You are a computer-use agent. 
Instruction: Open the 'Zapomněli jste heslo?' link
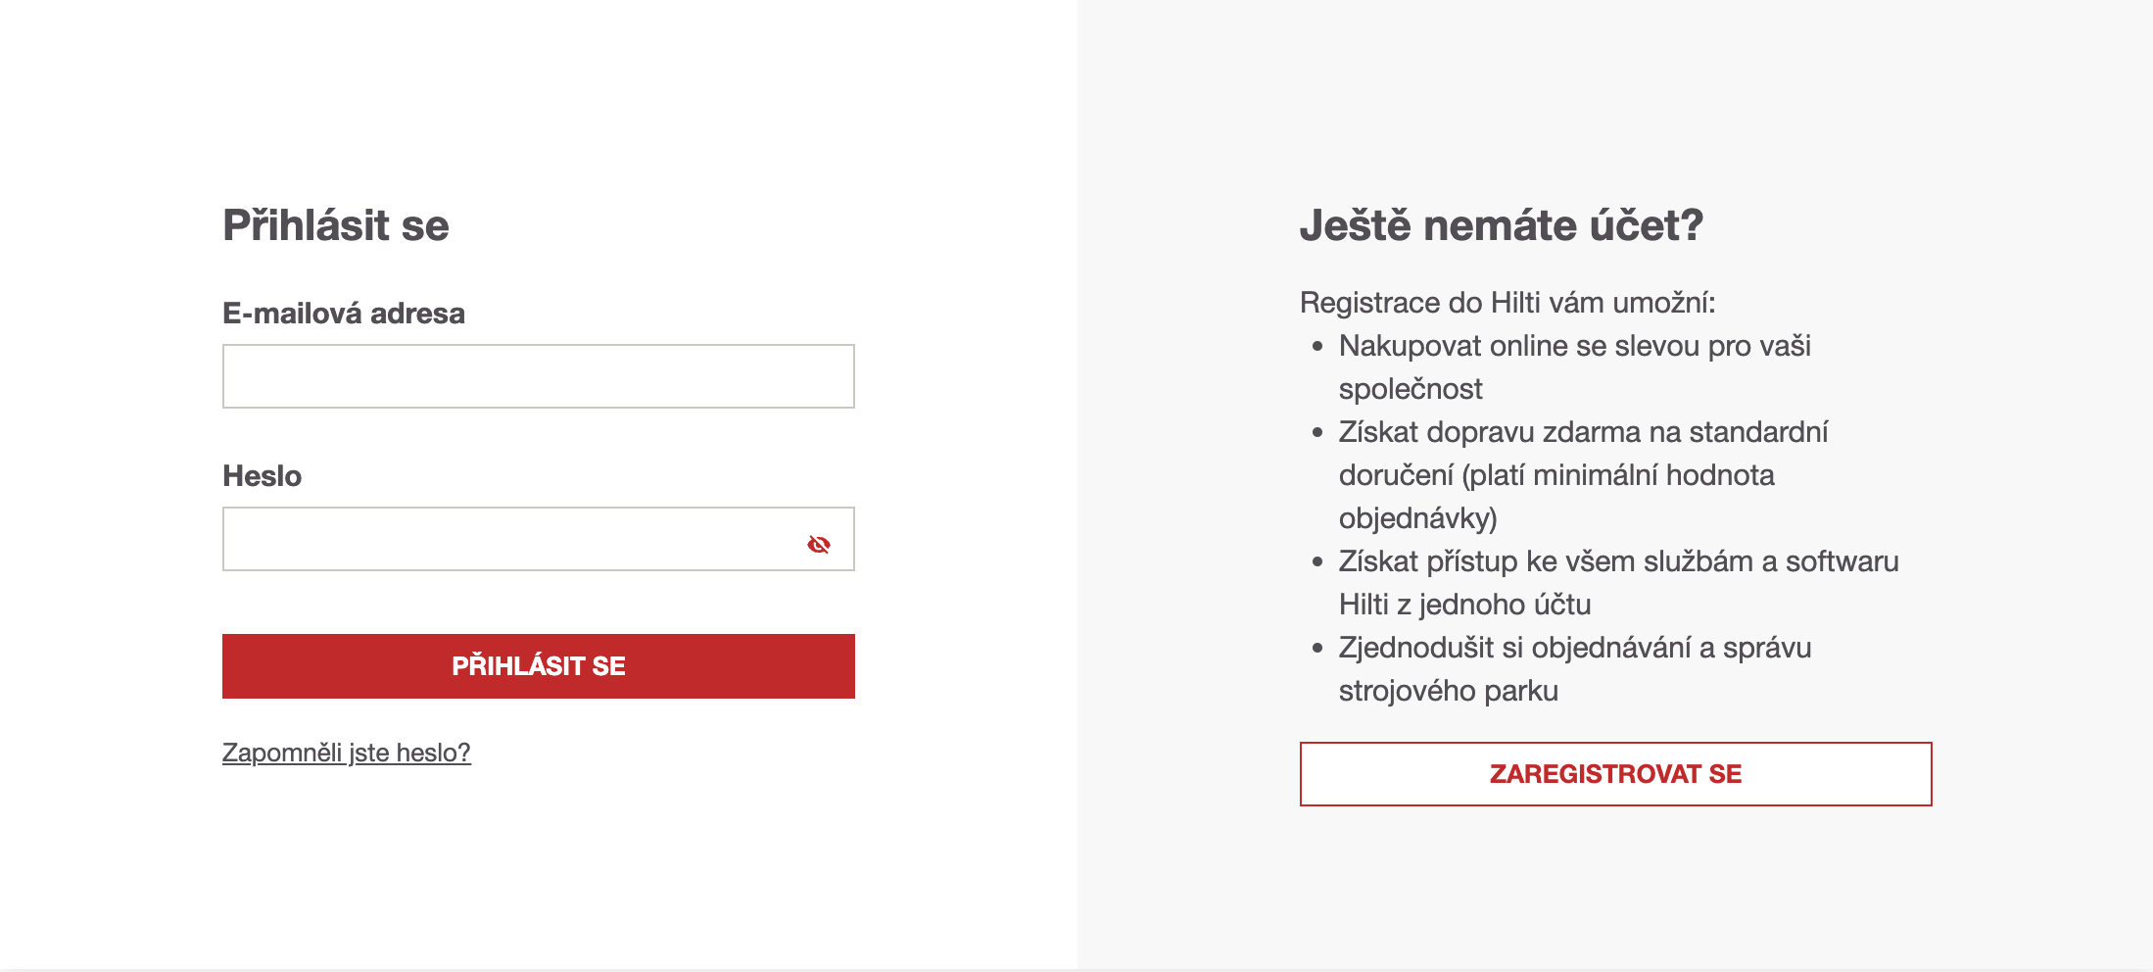(347, 753)
